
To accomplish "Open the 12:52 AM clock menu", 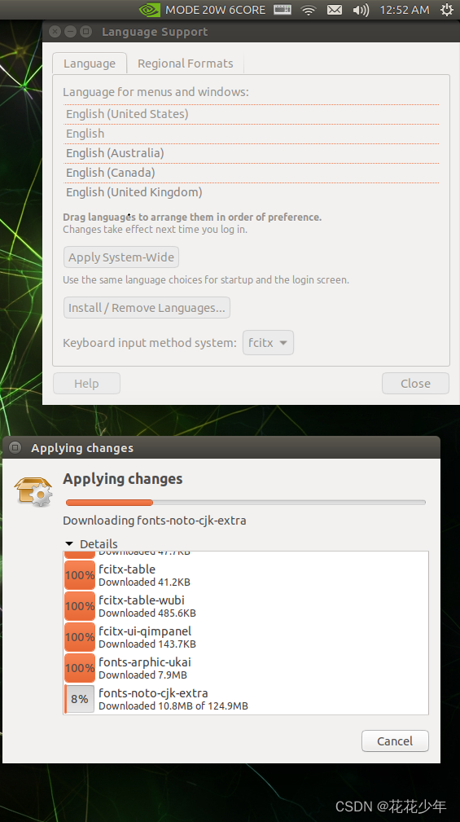I will tap(405, 10).
